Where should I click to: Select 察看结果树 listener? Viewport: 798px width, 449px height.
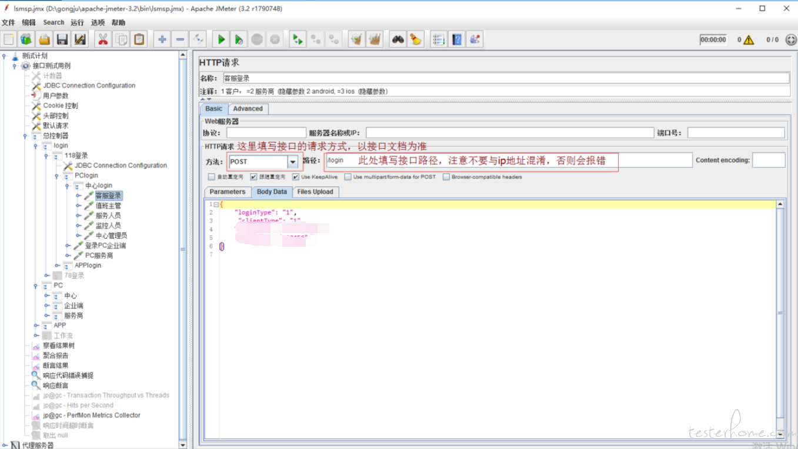[59, 346]
